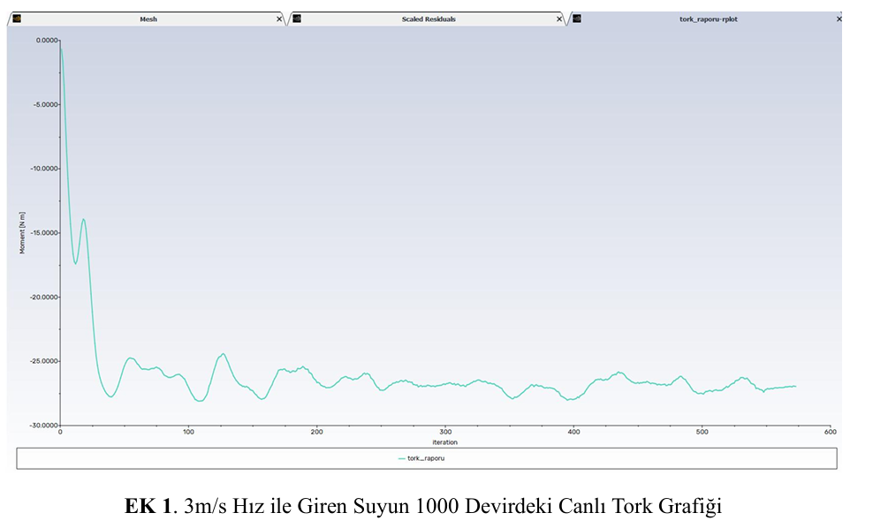Open the Scaled Residuals tab

[429, 19]
